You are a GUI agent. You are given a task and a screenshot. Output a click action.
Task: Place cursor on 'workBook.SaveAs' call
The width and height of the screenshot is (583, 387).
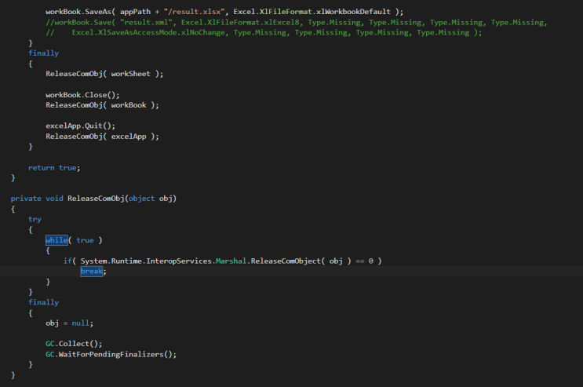[78, 12]
